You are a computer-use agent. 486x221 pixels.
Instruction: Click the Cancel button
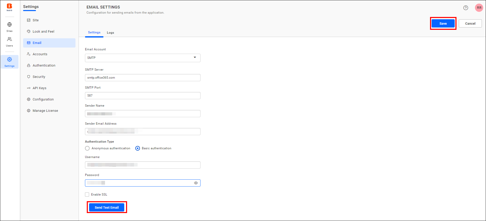[x=470, y=23]
